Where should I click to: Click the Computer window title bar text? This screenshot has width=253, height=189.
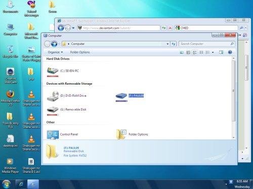tap(55, 36)
